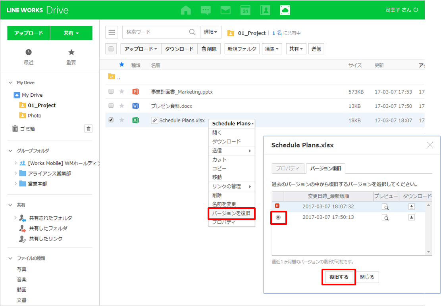Uncheck the Schedule Plans.xlsx checkbox
Viewport: 441px width, 306px height.
(x=111, y=120)
